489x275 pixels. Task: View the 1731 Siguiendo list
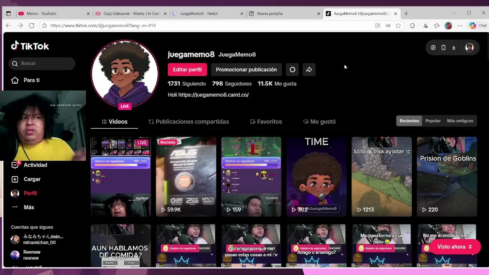(187, 84)
